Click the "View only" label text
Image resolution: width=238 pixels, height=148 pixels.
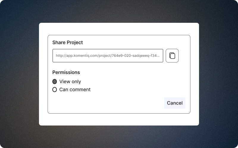[x=70, y=82]
